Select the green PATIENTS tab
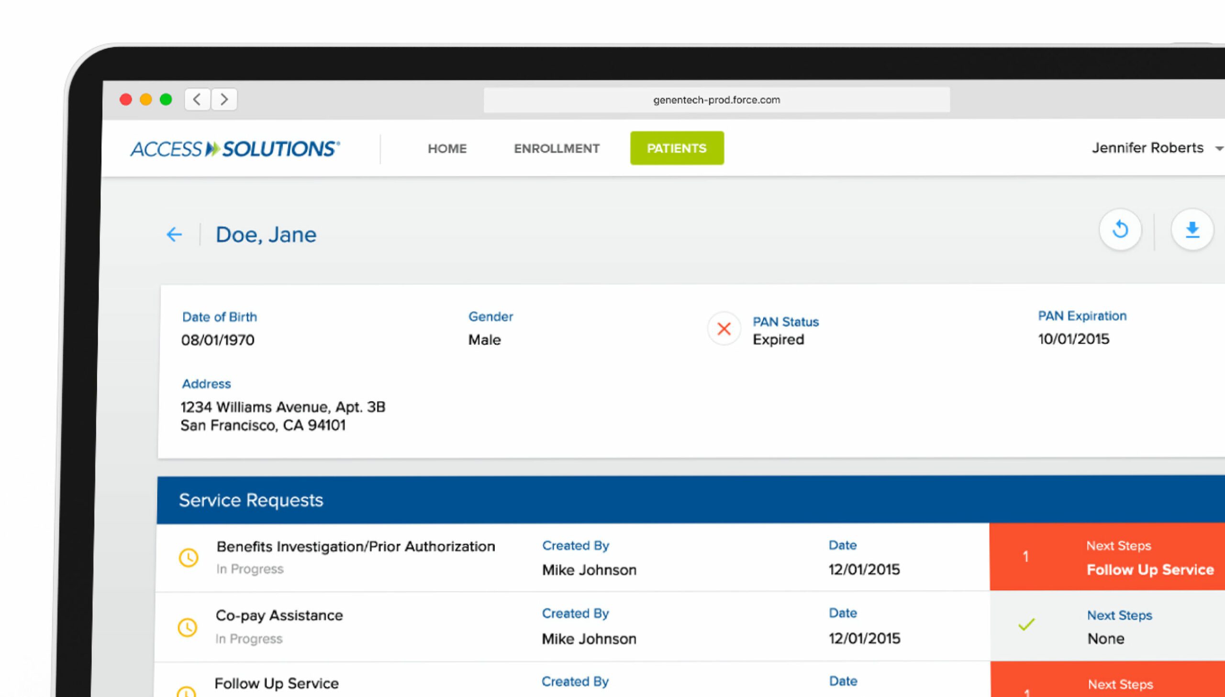This screenshot has height=697, width=1225. point(677,148)
